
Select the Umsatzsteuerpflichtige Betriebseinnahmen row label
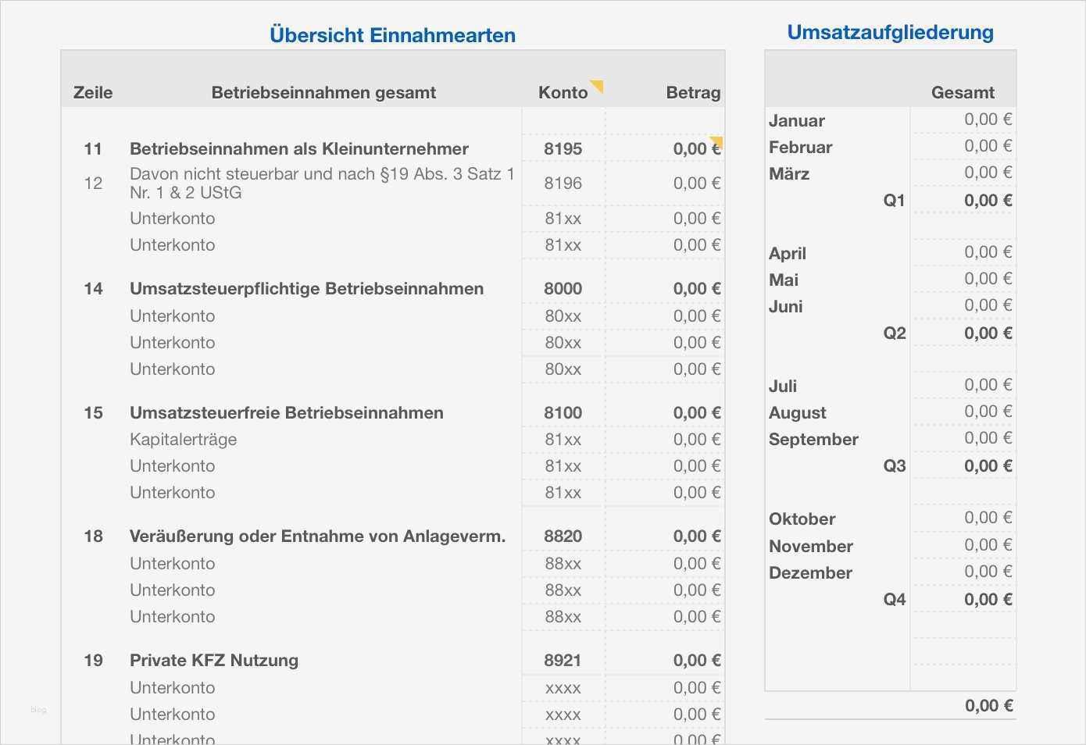pyautogui.click(x=306, y=288)
